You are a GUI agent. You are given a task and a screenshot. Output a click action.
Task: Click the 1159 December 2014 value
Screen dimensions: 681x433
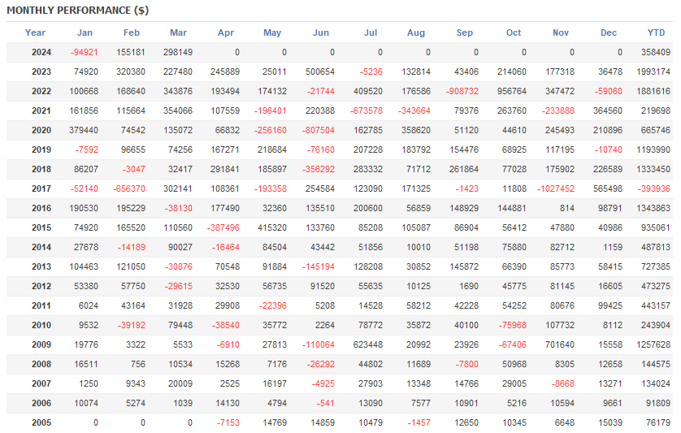613,247
